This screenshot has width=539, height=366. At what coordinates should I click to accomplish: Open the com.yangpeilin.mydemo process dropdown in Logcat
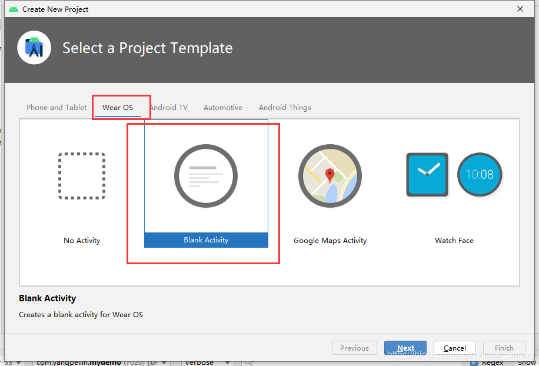click(101, 362)
